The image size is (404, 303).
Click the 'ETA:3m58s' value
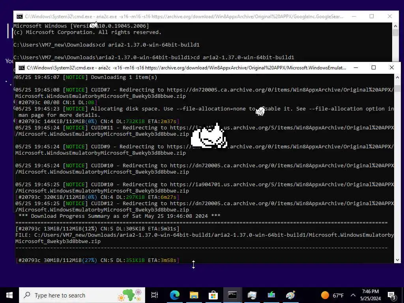point(162,260)
